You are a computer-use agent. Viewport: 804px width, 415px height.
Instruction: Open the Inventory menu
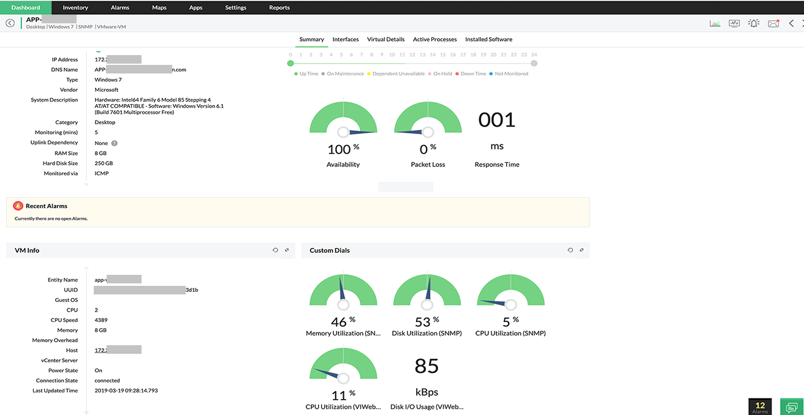75,7
